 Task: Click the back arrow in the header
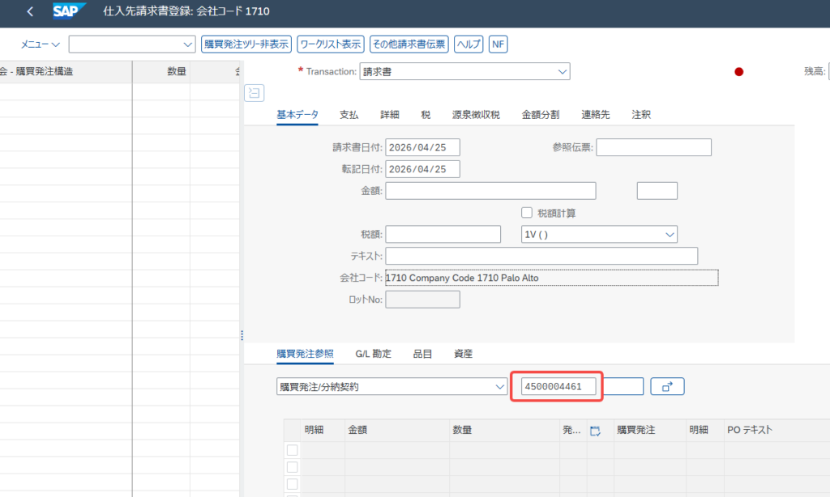(x=30, y=12)
